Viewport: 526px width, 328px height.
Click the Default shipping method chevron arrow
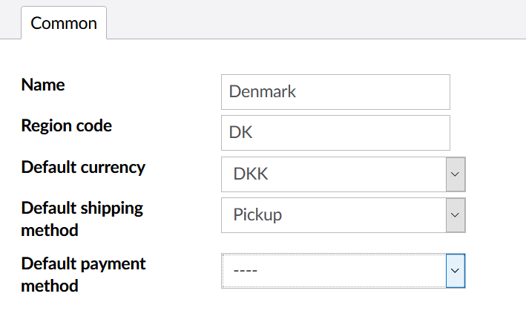tap(456, 215)
